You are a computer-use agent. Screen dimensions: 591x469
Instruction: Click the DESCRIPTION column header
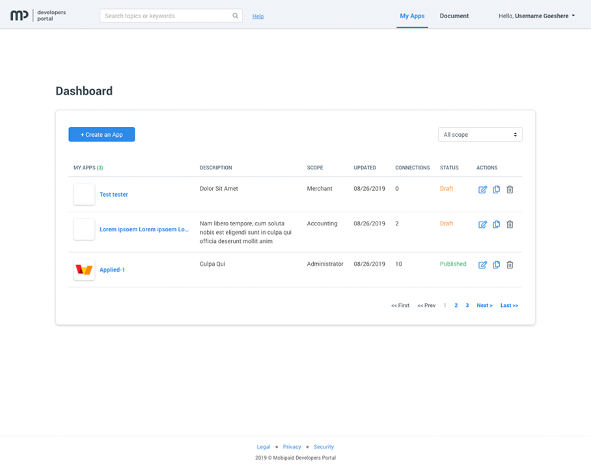tap(216, 167)
